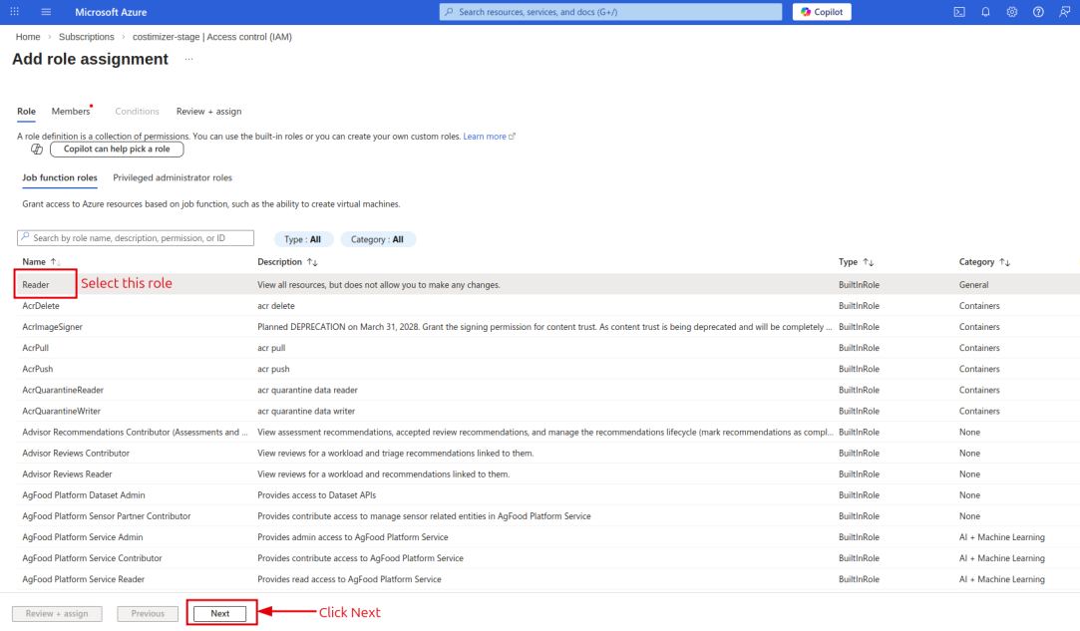Sort by the Description column arrows

point(312,262)
